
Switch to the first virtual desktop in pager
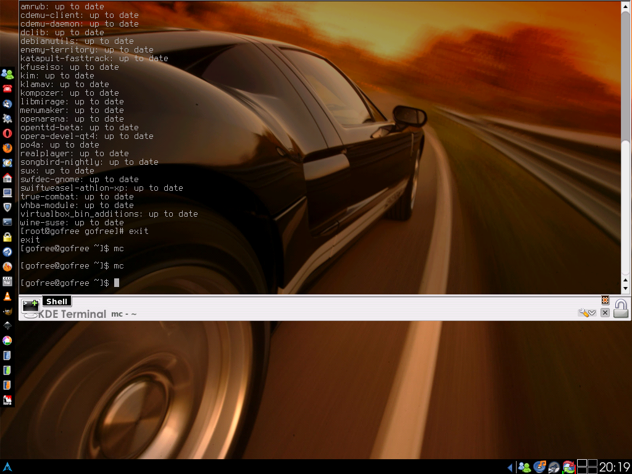click(582, 463)
